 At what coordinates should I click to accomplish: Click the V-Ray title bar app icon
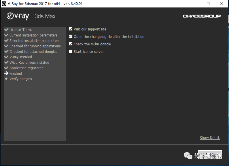tap(4, 4)
